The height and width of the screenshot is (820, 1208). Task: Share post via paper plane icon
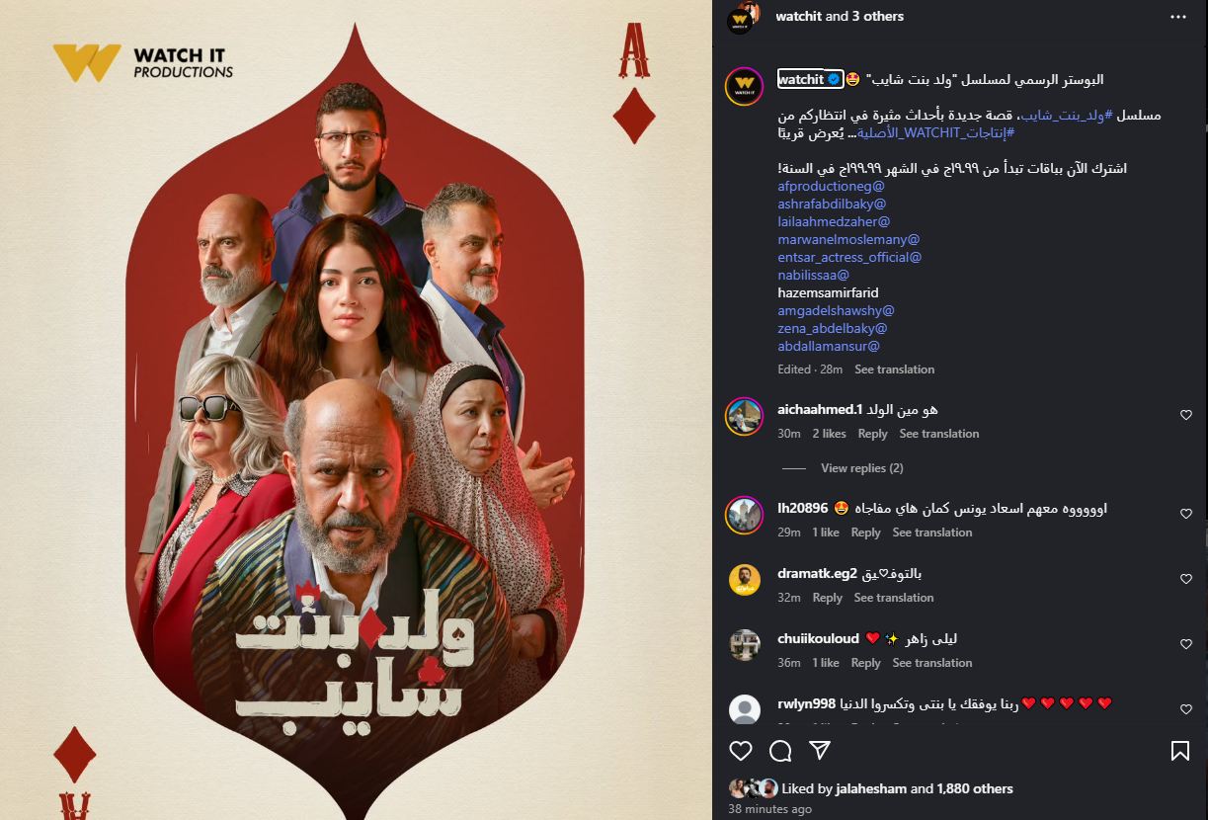click(820, 751)
